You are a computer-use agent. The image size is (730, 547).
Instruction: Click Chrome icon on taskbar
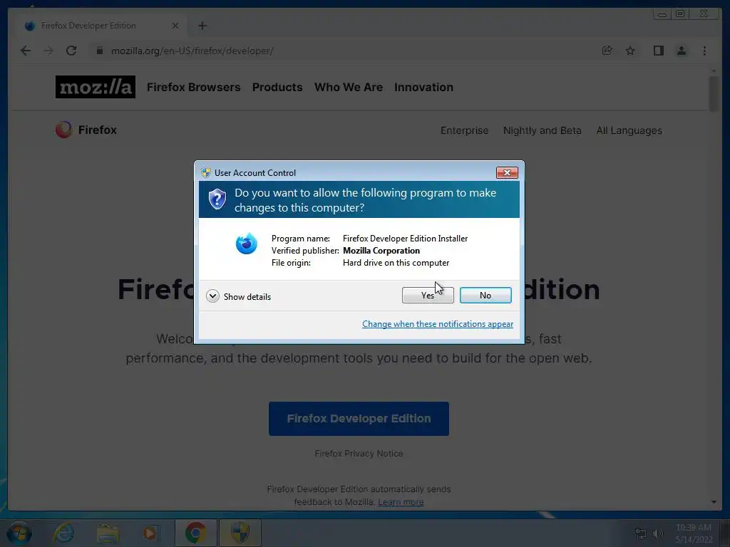point(195,533)
